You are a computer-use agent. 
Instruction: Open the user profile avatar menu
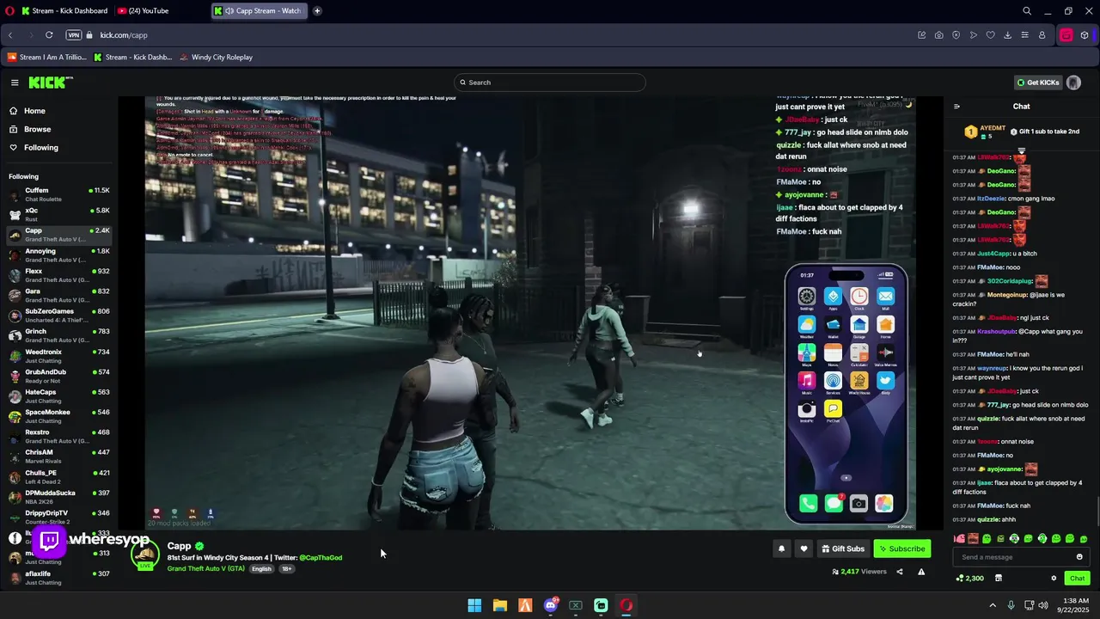1073,83
